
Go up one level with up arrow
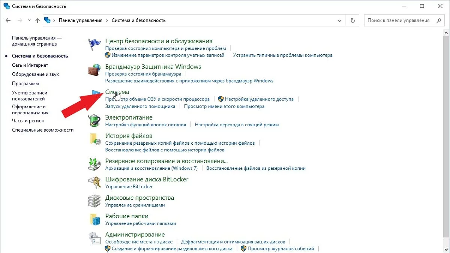37,21
